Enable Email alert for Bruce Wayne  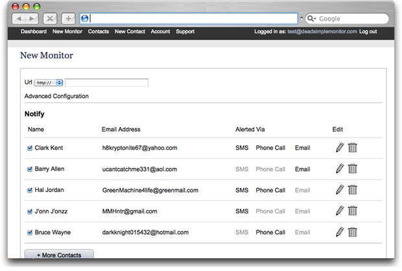303,232
